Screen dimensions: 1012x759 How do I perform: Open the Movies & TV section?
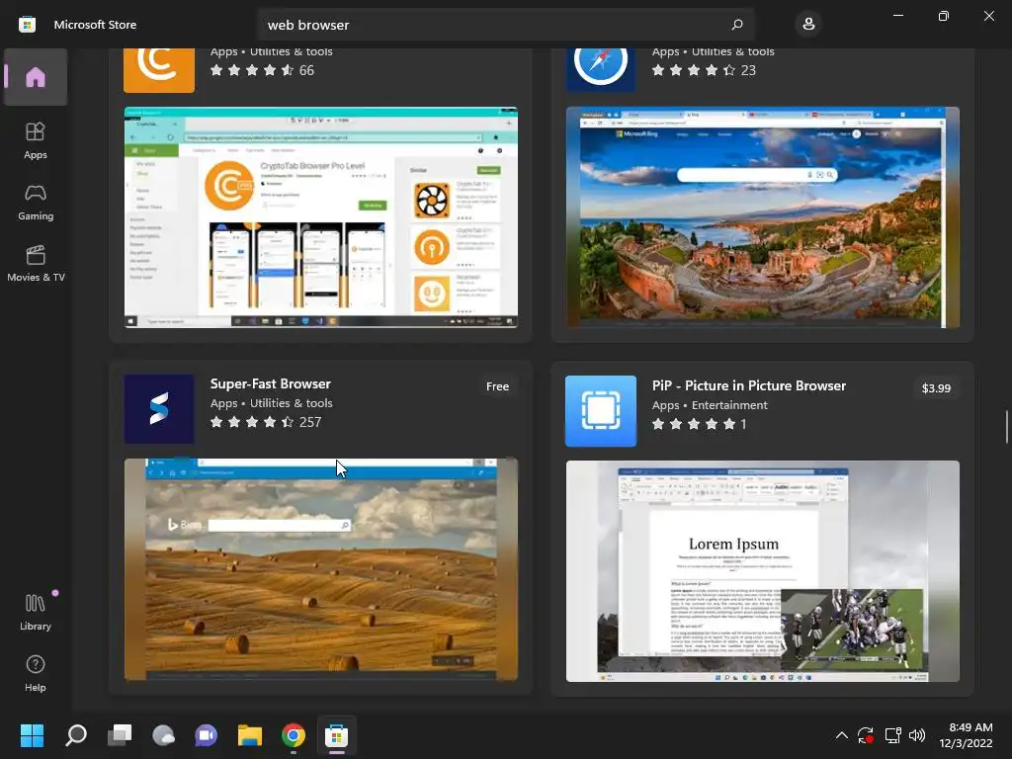(36, 263)
